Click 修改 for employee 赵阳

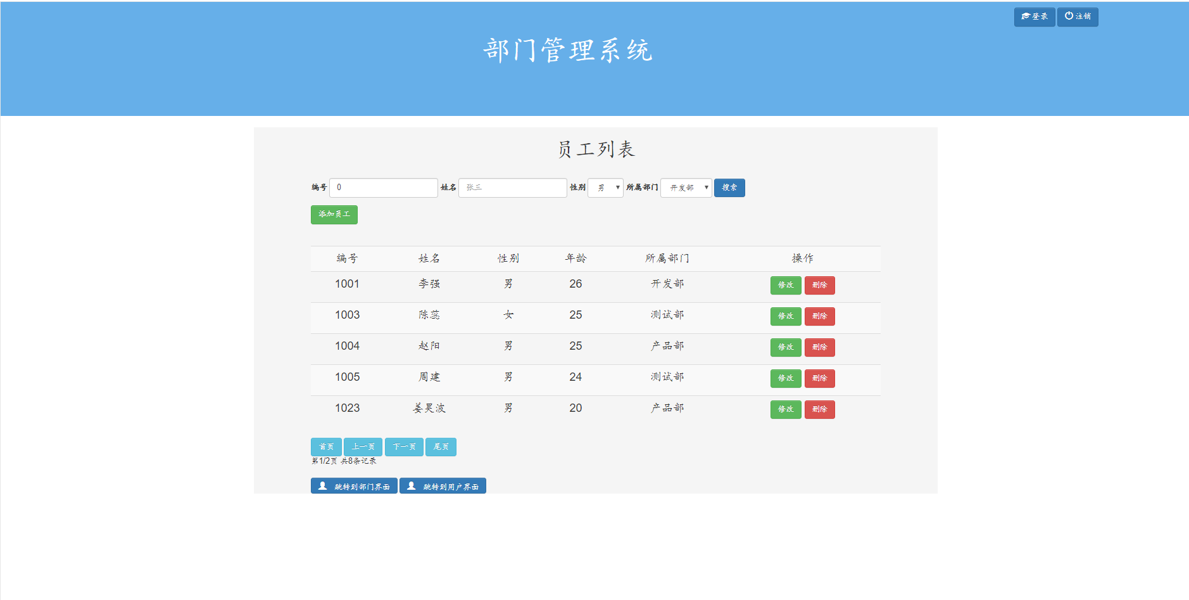[x=785, y=347]
